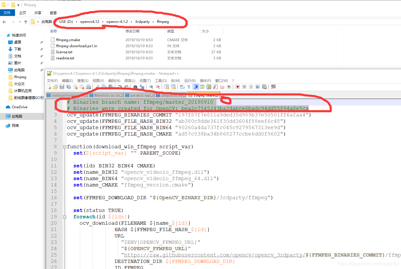Open recent locations dropdown in Explorer
This screenshot has height=269, width=401.
[20, 22]
